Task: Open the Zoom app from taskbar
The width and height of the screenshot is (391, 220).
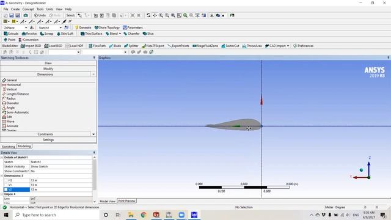Action: [181, 215]
